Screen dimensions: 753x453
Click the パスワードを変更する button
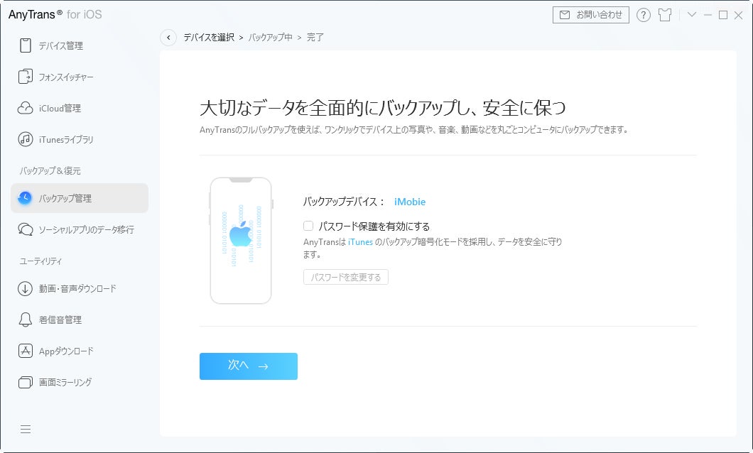click(346, 277)
